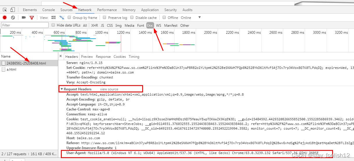This screenshot has height=161, width=354.
Task: Click the Connection: keep-alive line
Action: pos(87,114)
